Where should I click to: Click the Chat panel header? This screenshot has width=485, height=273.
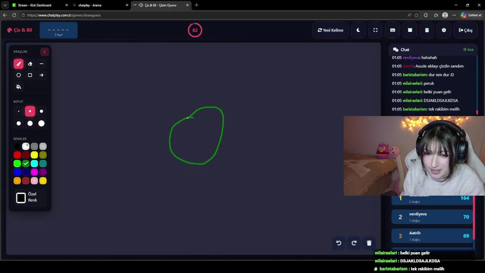click(x=432, y=50)
